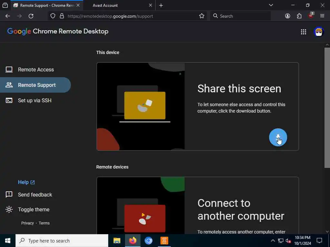Screen dimensions: 330x247
Task: Open the extensions puzzle icon
Action: click(299, 16)
